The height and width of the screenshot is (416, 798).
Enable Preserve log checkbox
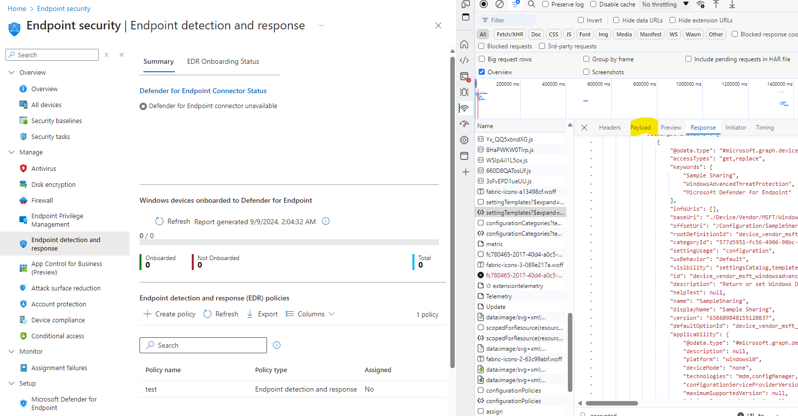(545, 4)
